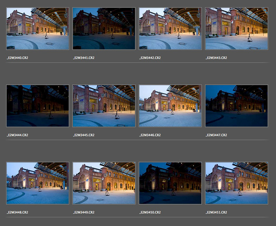Image resolution: width=276 pixels, height=226 pixels.
Task: Click the _E2M3449.CR2 filename text
Action: 84,212
